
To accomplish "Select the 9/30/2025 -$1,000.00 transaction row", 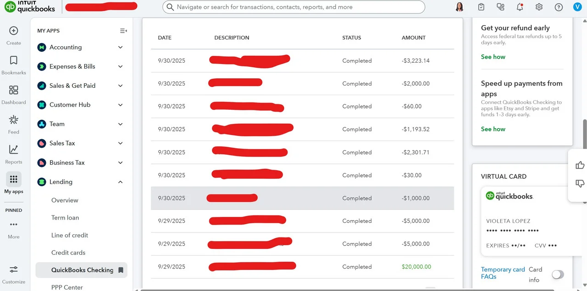I will pyautogui.click(x=302, y=198).
